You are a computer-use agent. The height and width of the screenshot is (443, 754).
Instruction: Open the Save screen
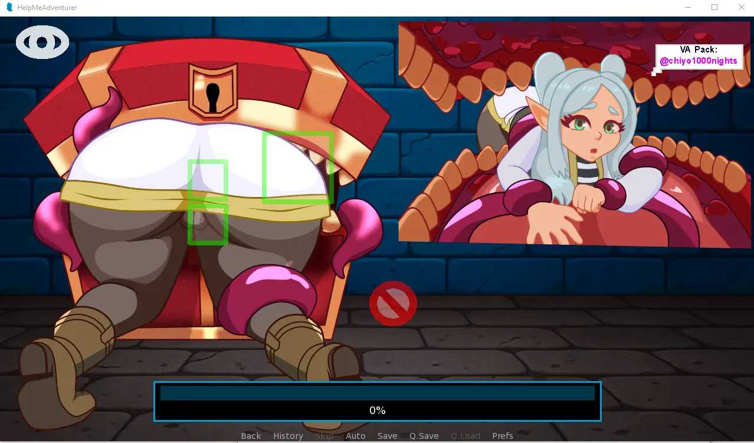tap(387, 435)
